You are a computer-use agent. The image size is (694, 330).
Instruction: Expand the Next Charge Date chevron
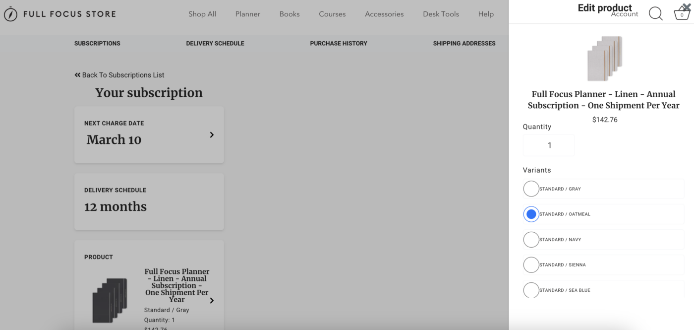[x=212, y=134]
